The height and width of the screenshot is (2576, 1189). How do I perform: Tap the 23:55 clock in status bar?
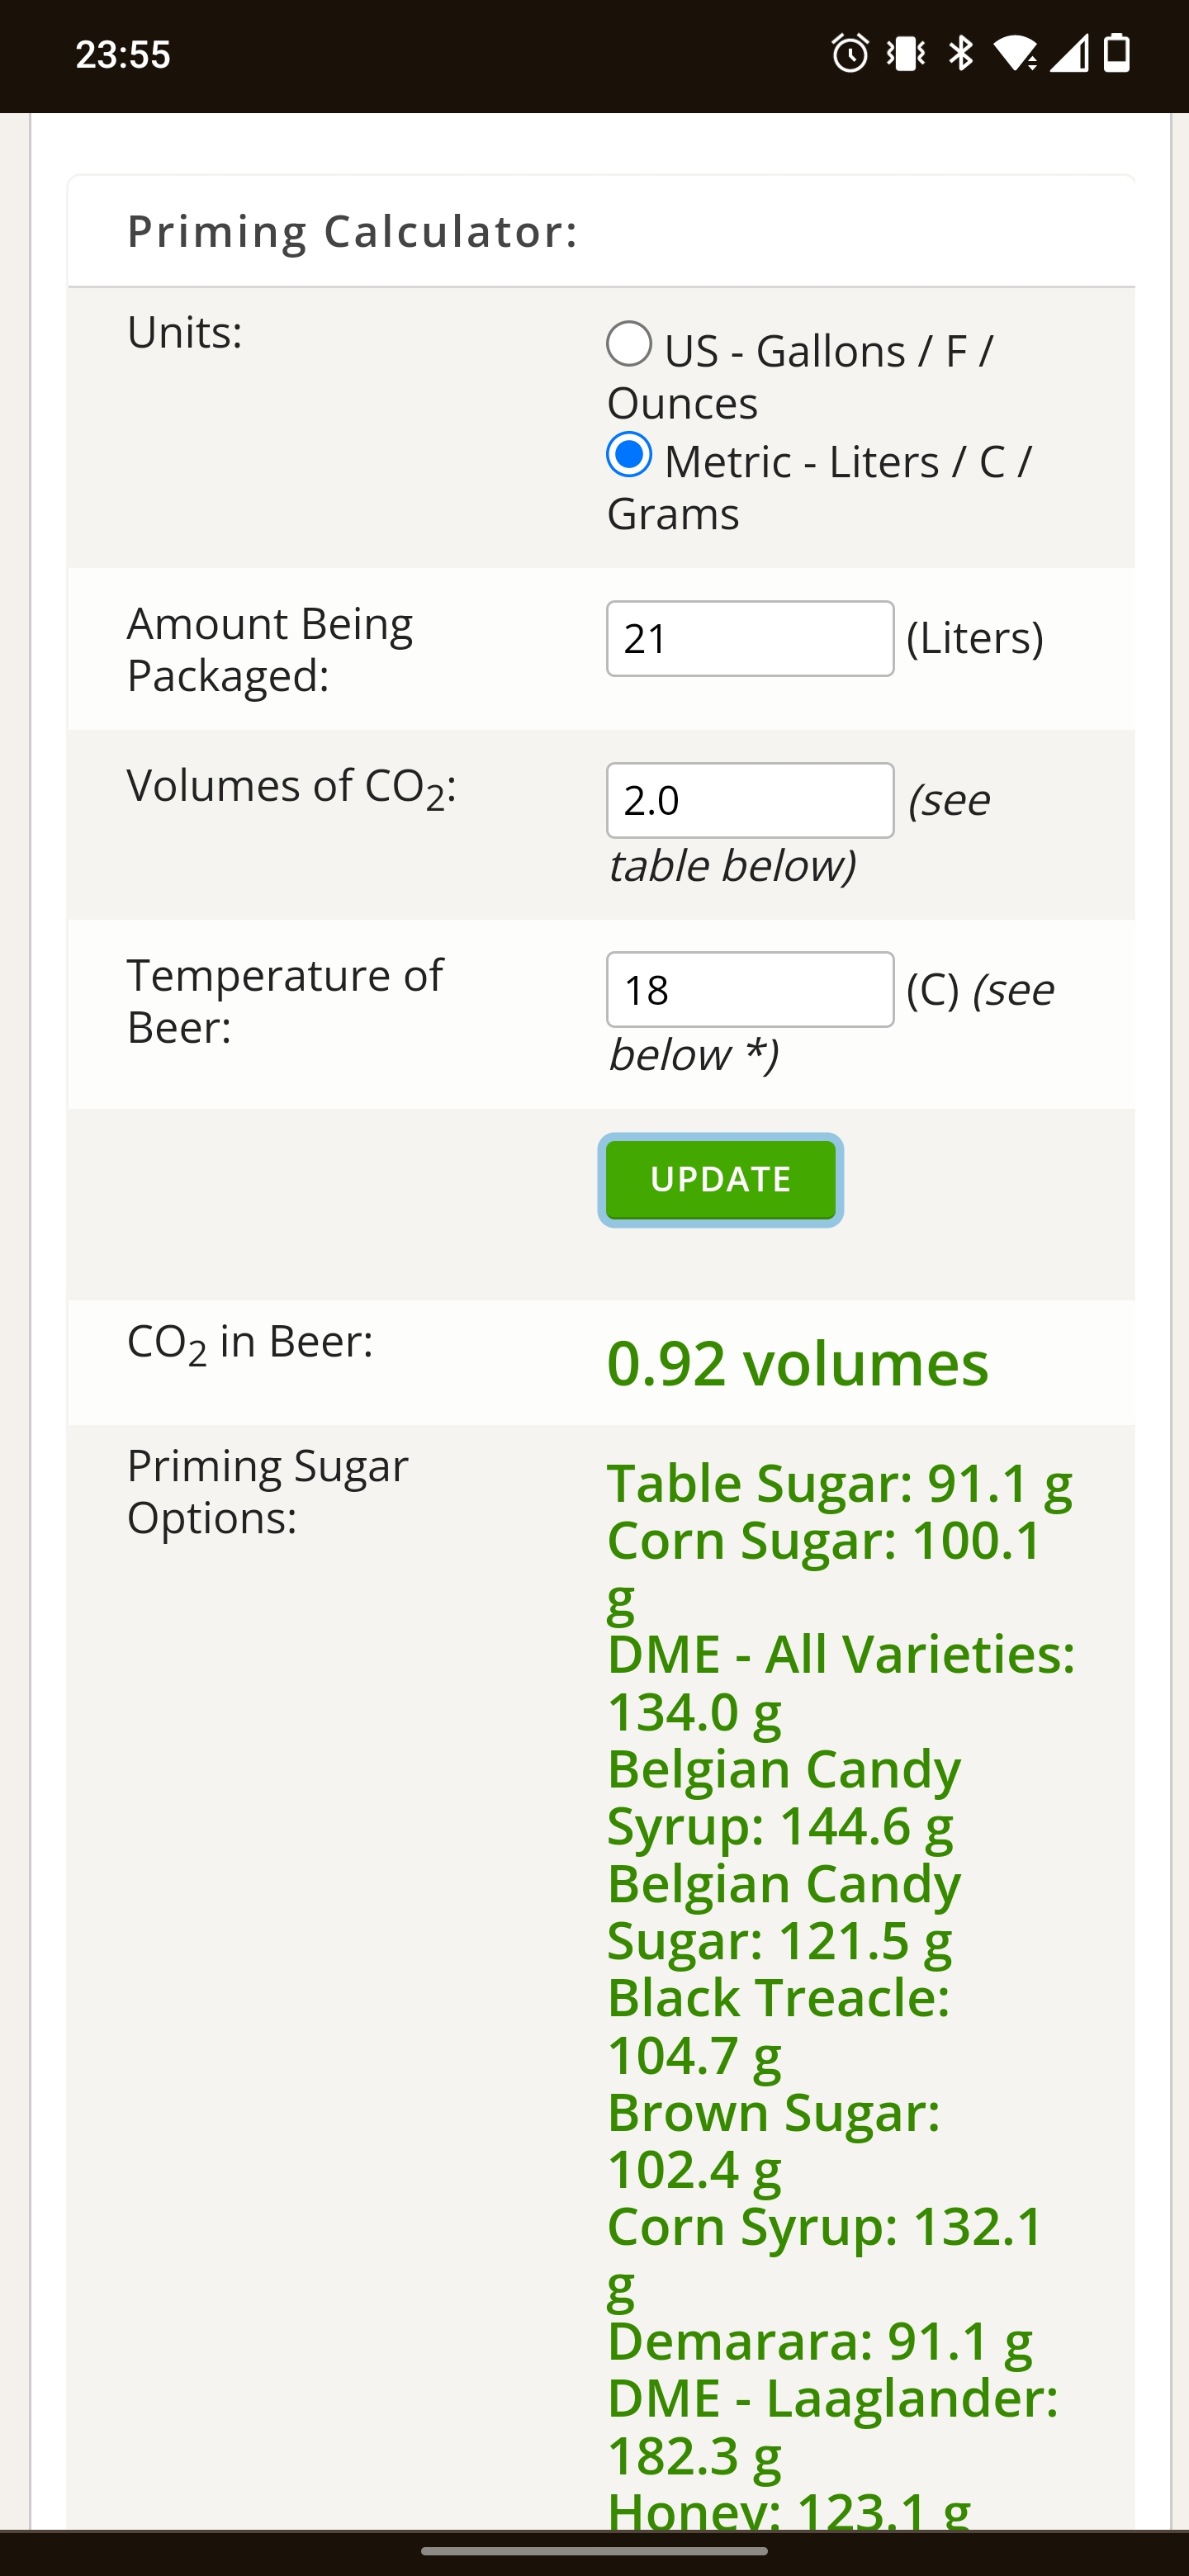pyautogui.click(x=123, y=54)
